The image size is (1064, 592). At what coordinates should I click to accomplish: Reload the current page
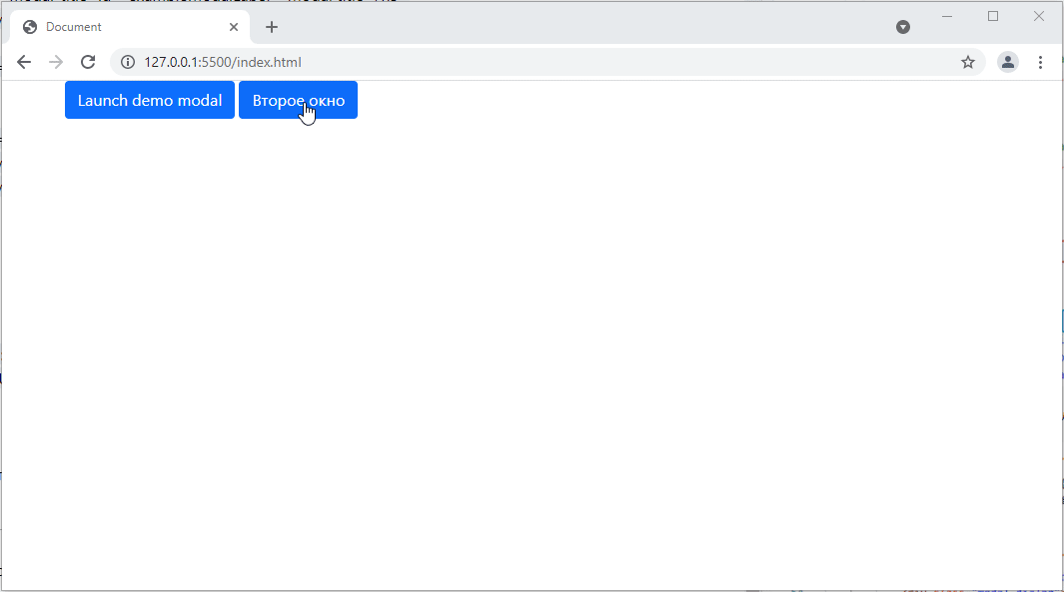[88, 62]
